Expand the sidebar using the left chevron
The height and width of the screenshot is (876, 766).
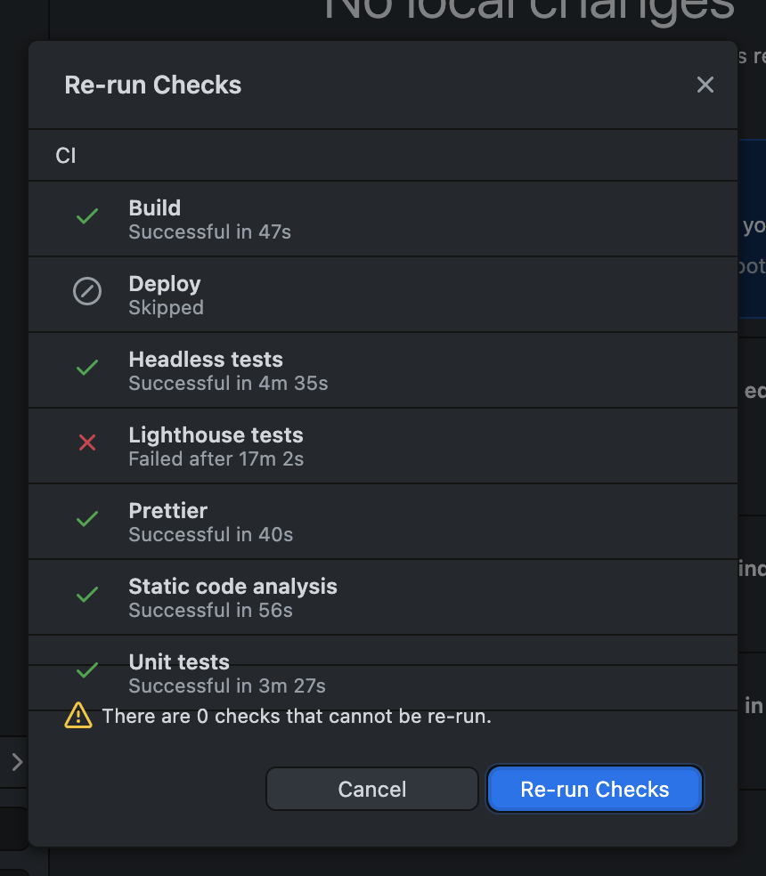point(16,761)
